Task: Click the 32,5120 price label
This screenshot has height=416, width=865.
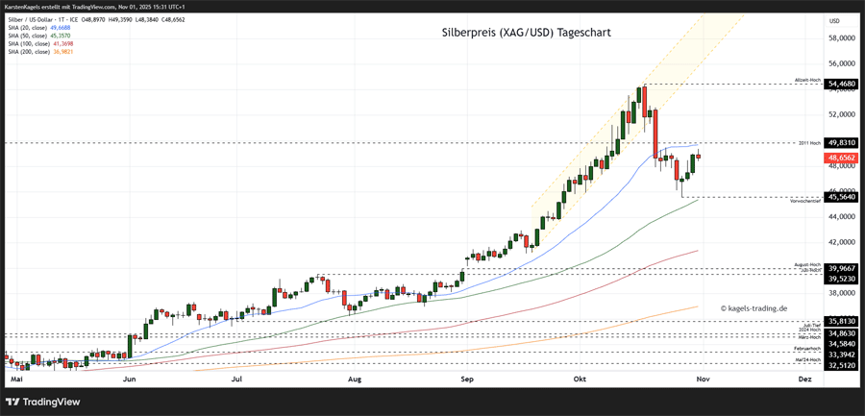Action: (842, 365)
